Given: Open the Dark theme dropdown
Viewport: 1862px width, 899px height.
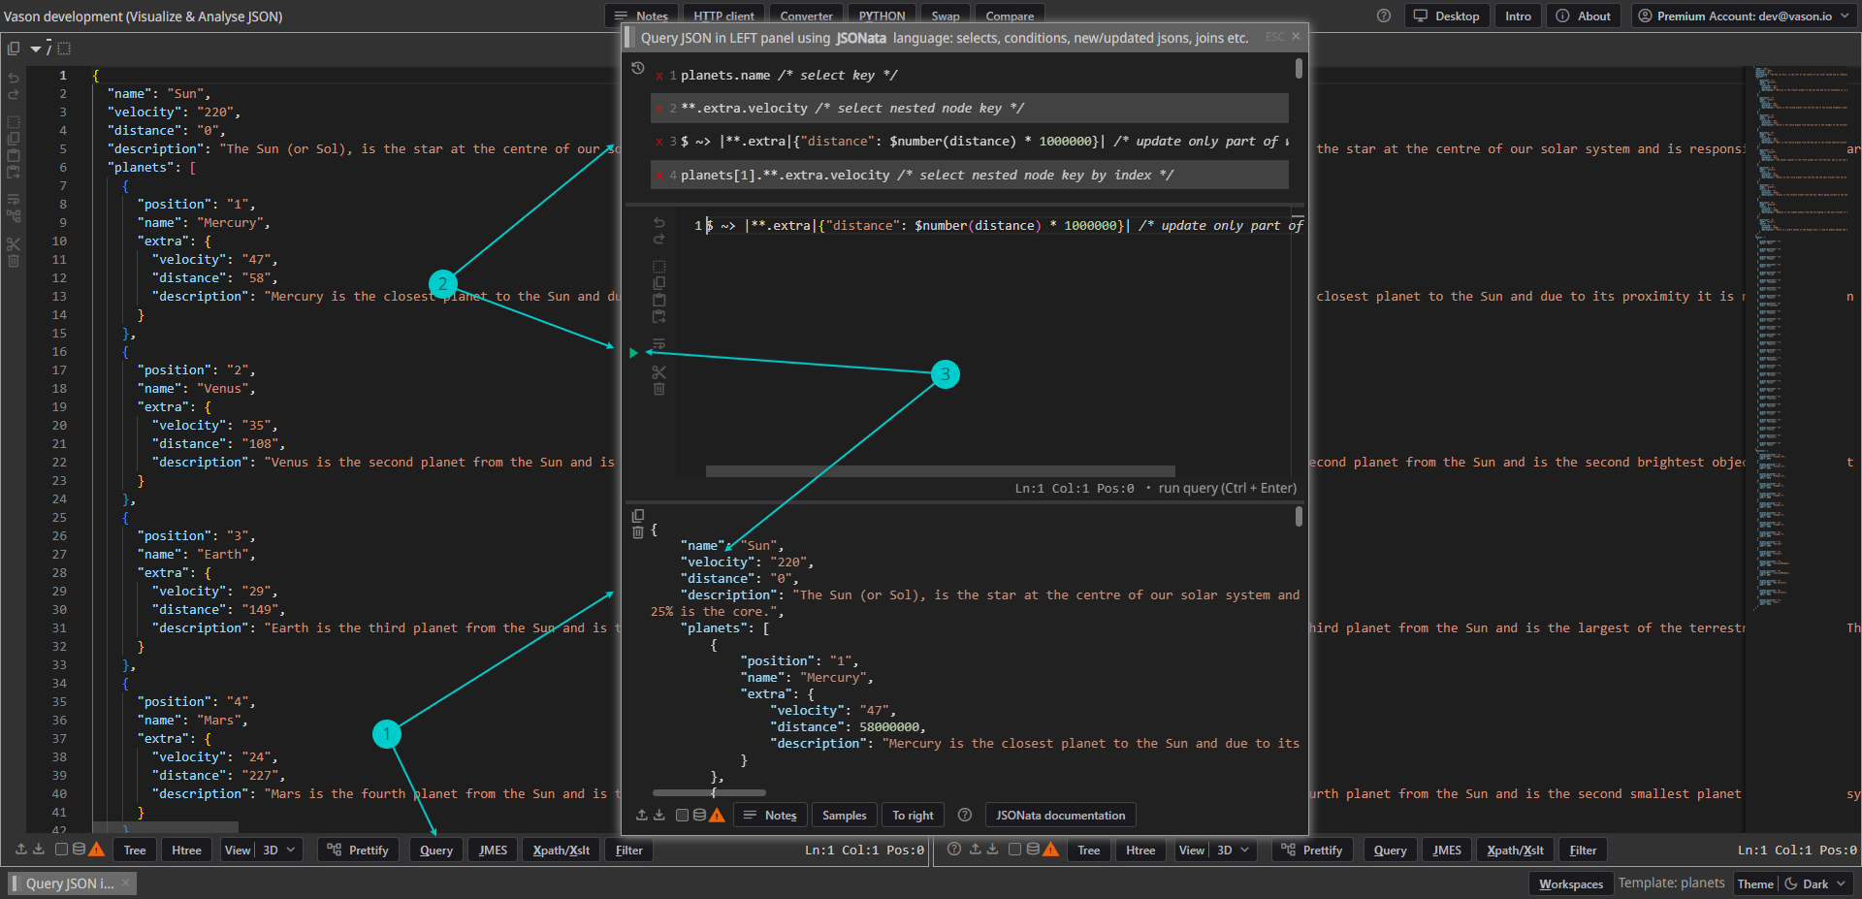Looking at the screenshot, I should pos(1816,883).
